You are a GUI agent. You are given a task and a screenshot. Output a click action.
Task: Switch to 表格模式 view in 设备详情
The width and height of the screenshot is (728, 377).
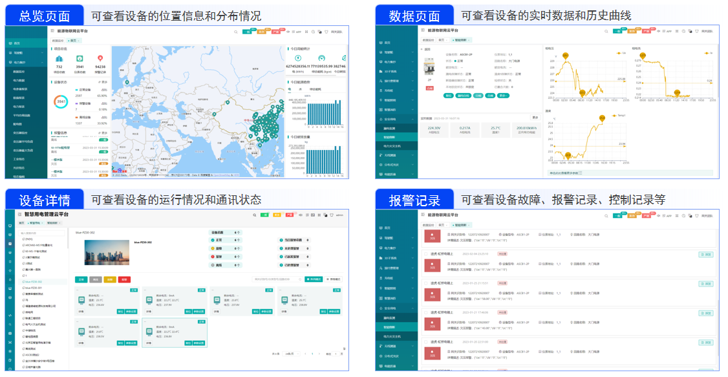pyautogui.click(x=334, y=279)
